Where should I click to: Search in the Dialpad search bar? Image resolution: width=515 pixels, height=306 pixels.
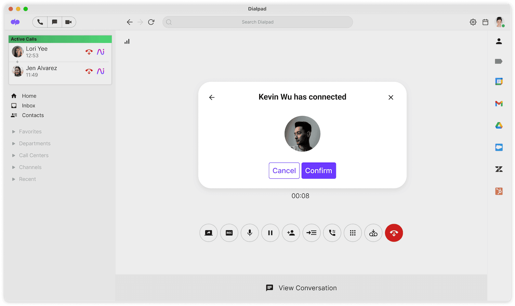pos(257,22)
